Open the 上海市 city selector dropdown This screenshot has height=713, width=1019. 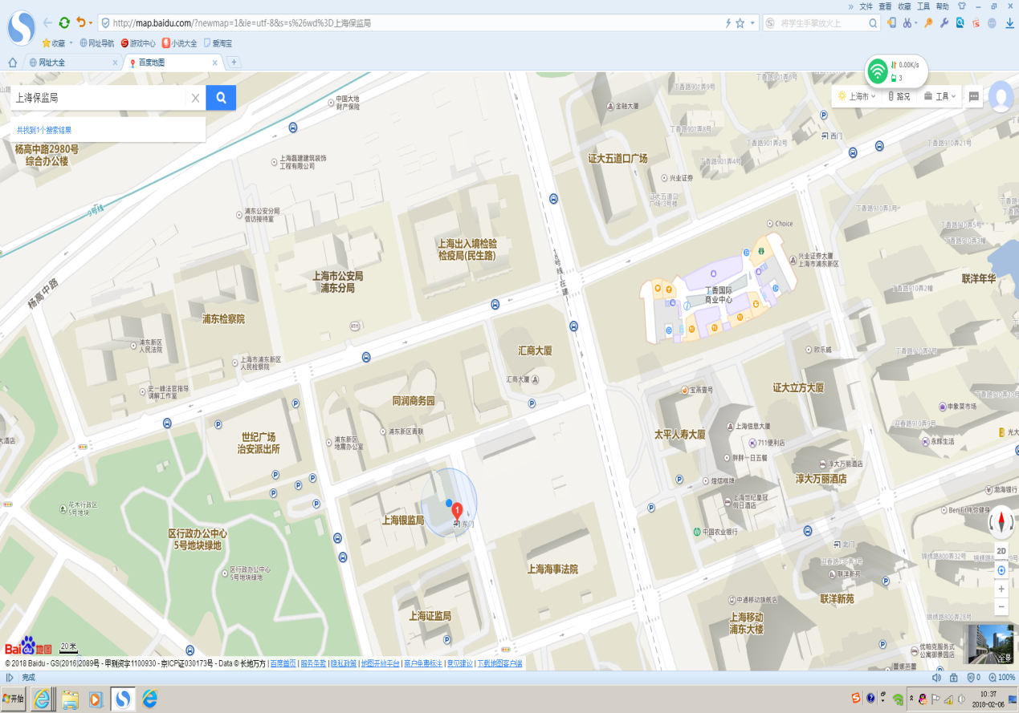857,96
